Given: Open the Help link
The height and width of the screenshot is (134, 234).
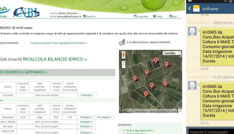Looking at the screenshot, I should coord(159,17).
